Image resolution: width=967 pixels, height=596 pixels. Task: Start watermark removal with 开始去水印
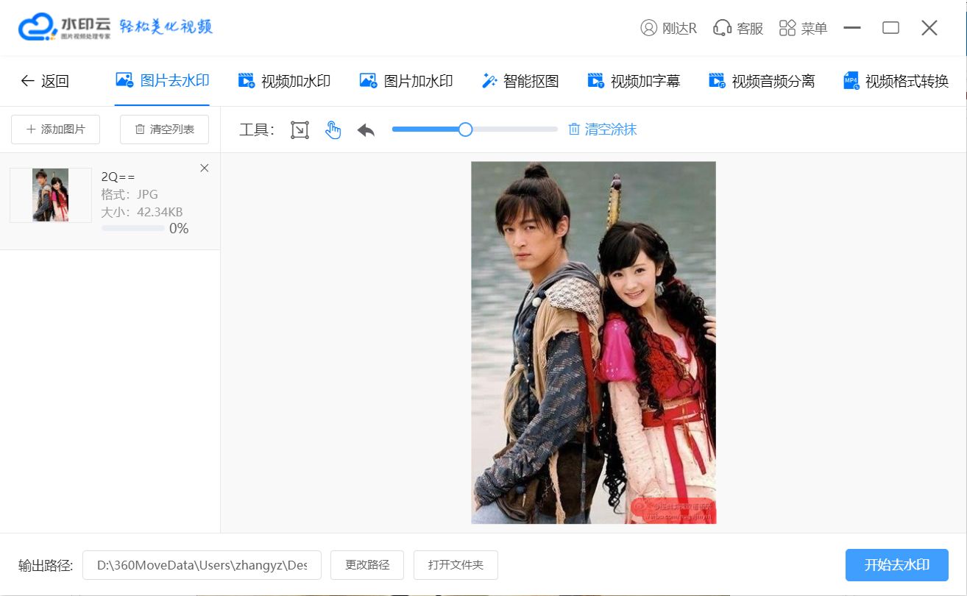pos(897,565)
